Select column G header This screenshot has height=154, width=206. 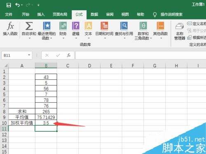(154, 66)
